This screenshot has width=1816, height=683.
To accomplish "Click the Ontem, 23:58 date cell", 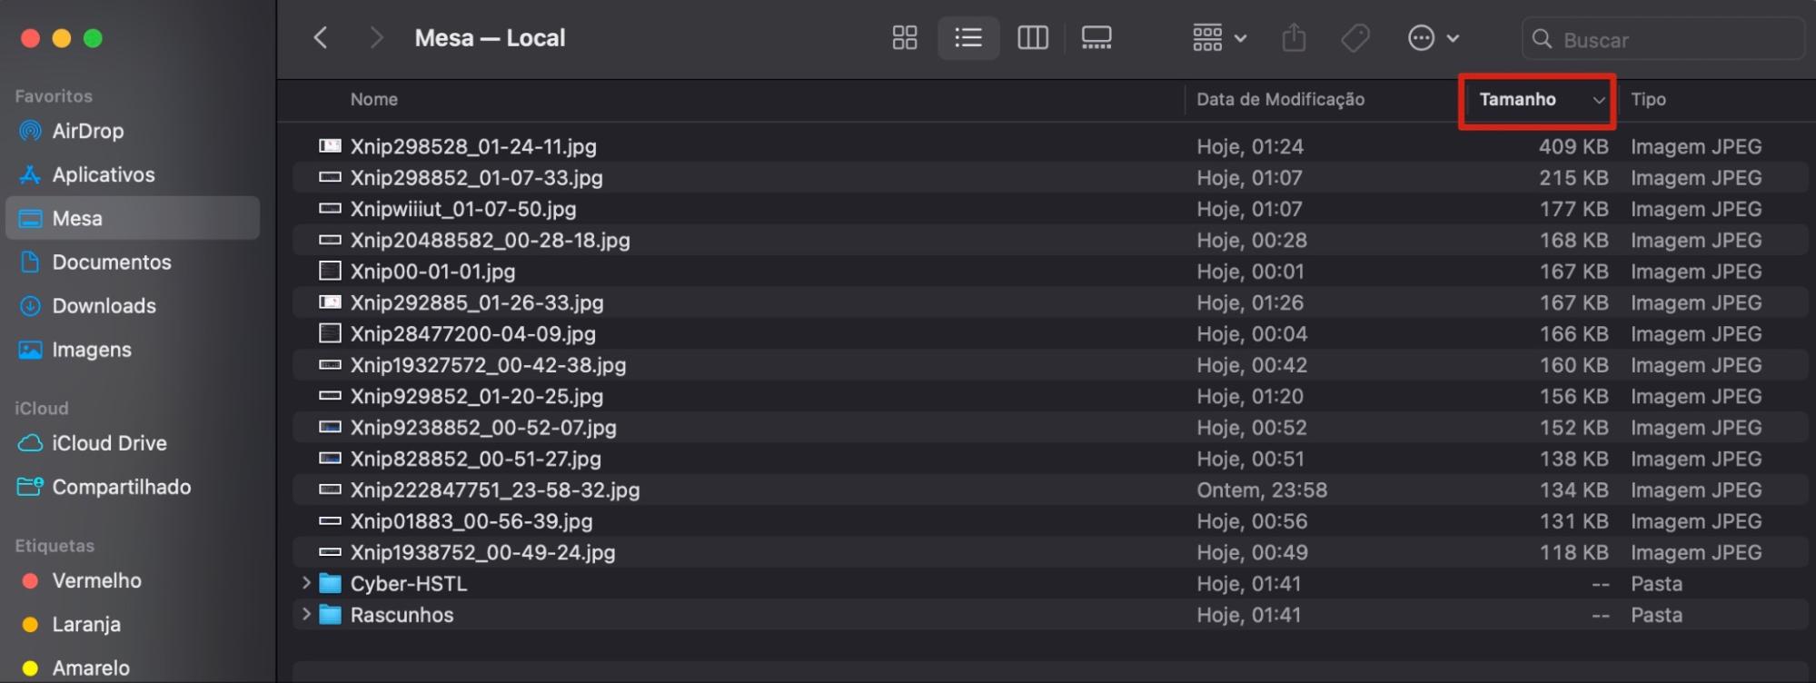I will [1262, 490].
